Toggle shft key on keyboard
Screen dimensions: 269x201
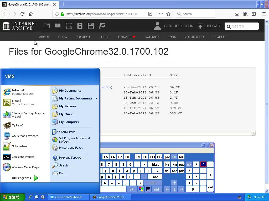pos(153,183)
